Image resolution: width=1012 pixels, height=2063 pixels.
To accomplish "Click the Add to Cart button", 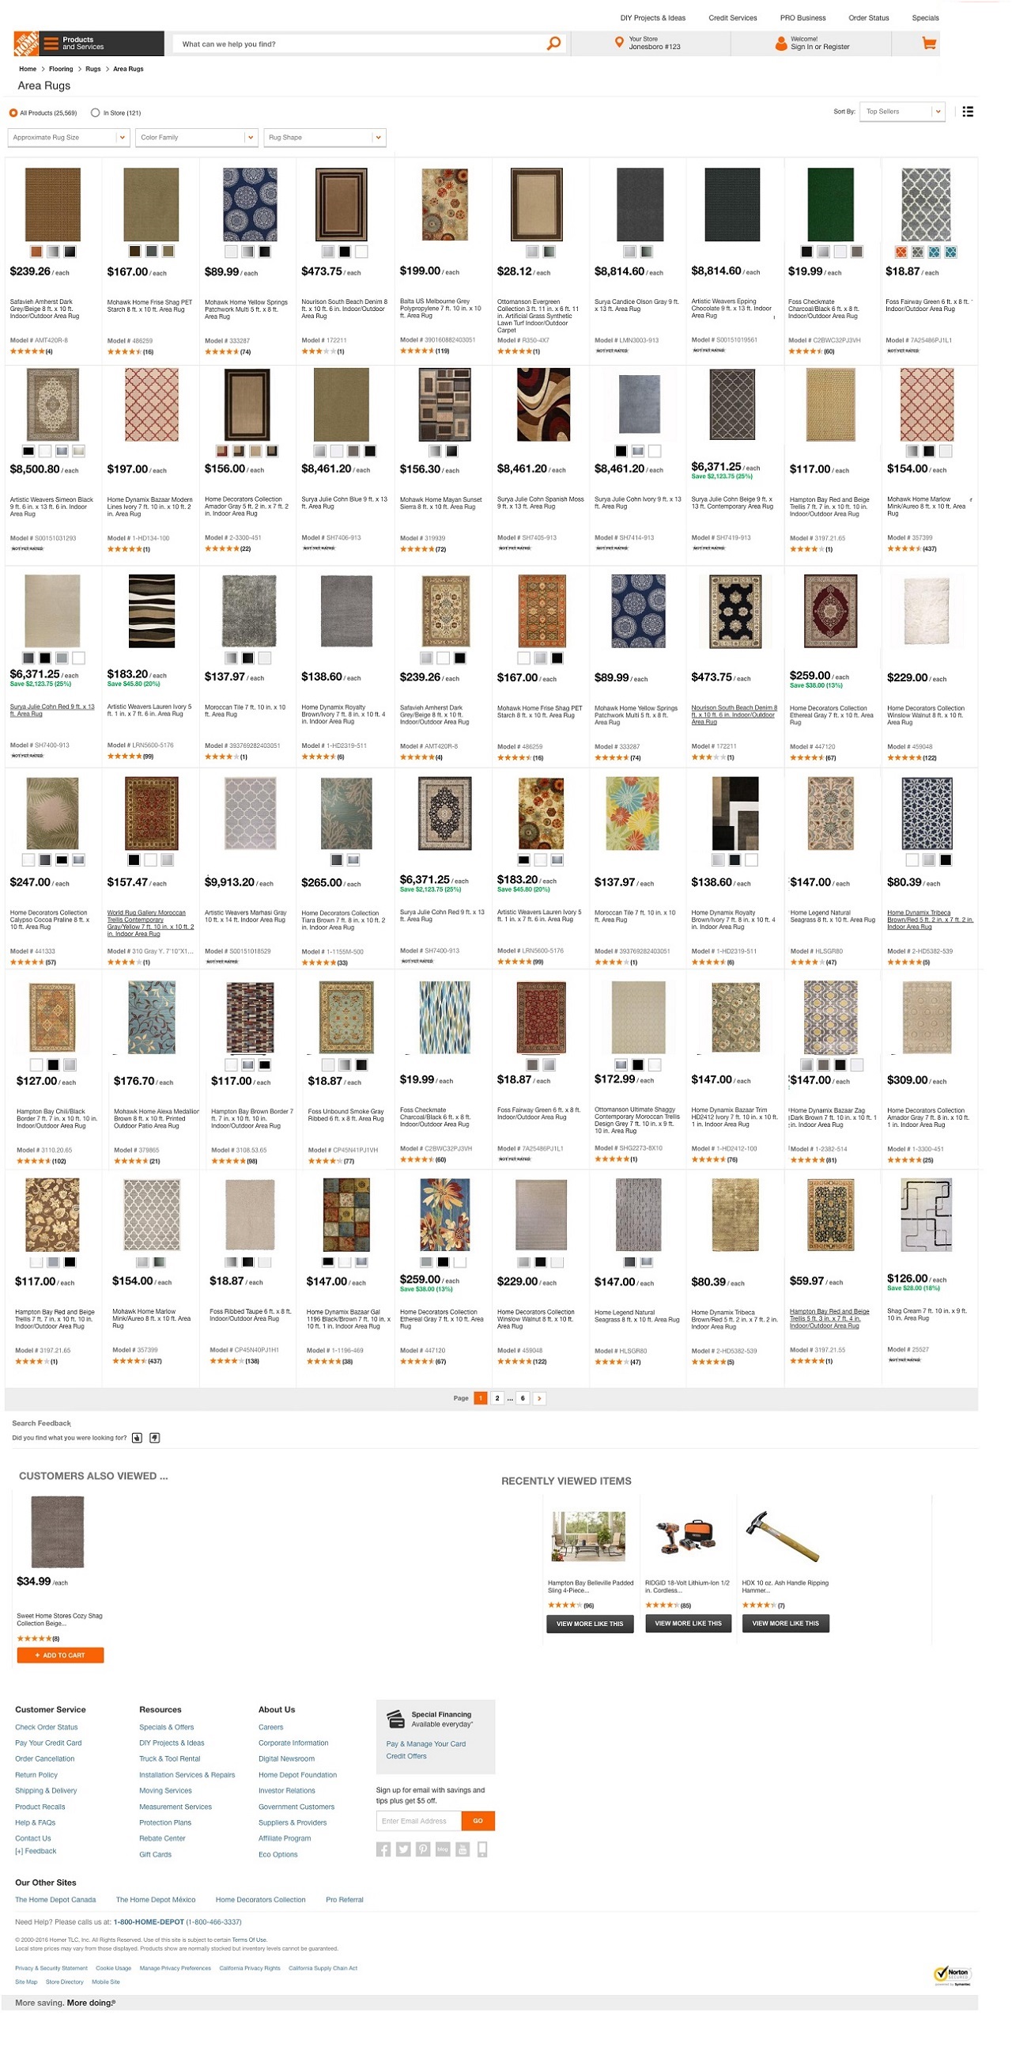I will click(60, 1655).
